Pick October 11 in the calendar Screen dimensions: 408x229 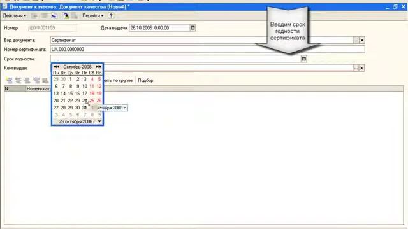[92, 87]
